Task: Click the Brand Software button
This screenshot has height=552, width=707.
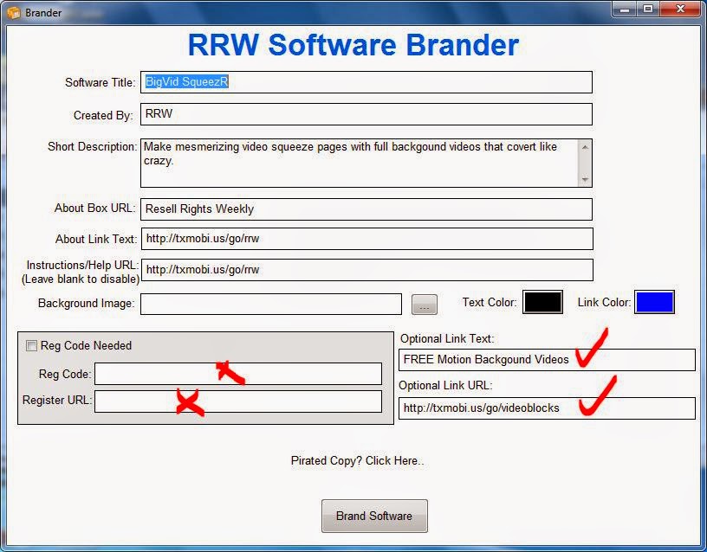Action: [x=374, y=516]
